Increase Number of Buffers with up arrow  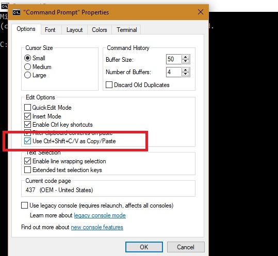point(186,70)
